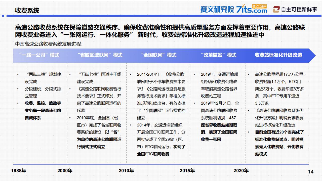
Task: Click the bullet starting 2019年，交通运输部
Action: tap(219, 85)
